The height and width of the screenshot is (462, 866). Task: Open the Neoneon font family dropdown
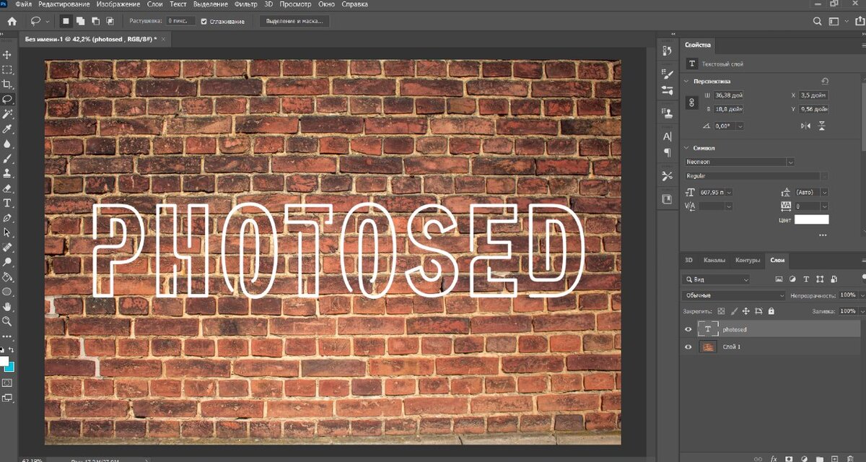tap(791, 162)
